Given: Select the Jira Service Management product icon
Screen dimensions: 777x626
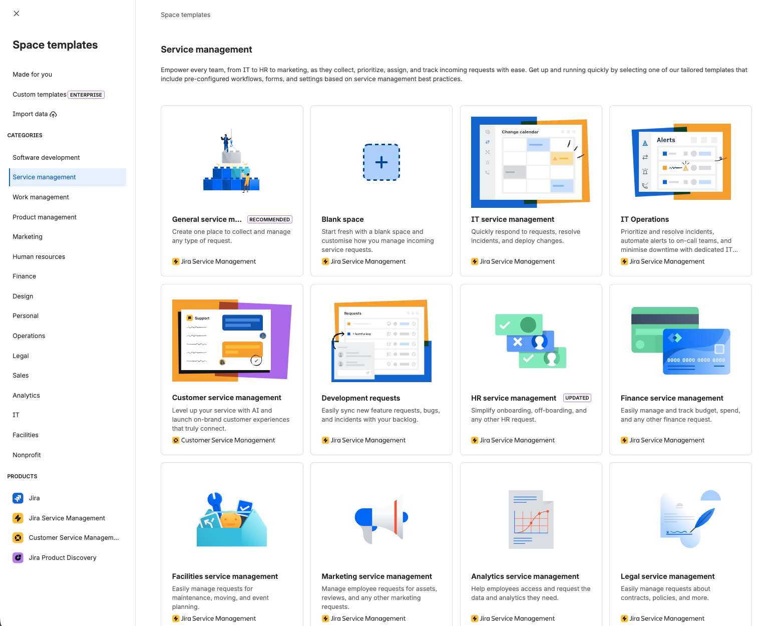Looking at the screenshot, I should (18, 518).
